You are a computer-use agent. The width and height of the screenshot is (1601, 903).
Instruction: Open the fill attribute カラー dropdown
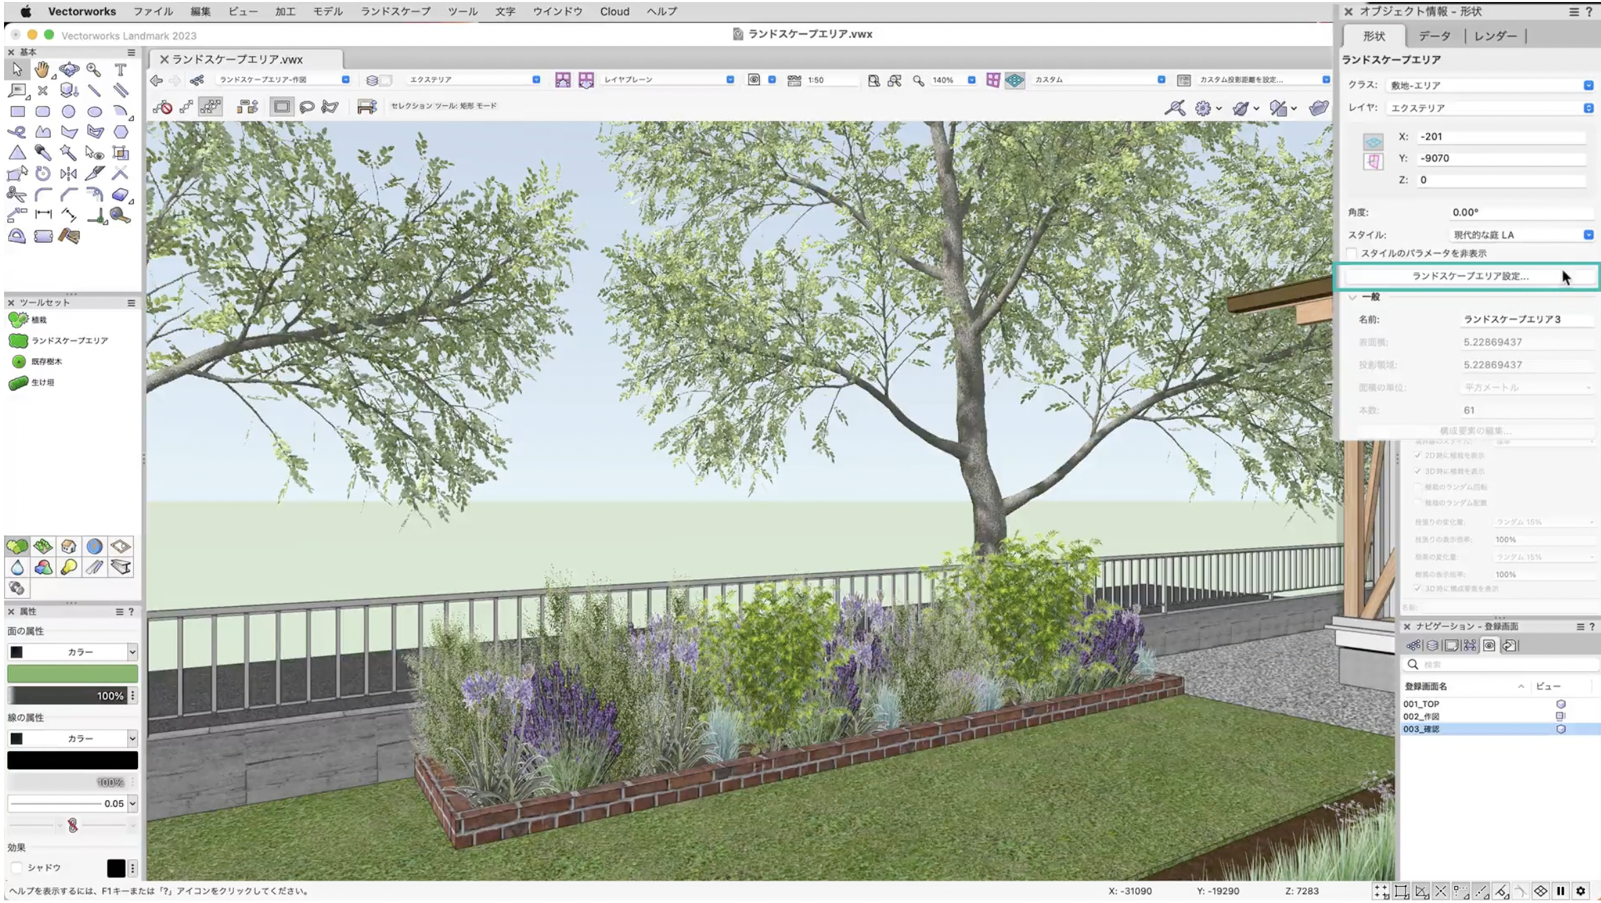click(x=72, y=652)
